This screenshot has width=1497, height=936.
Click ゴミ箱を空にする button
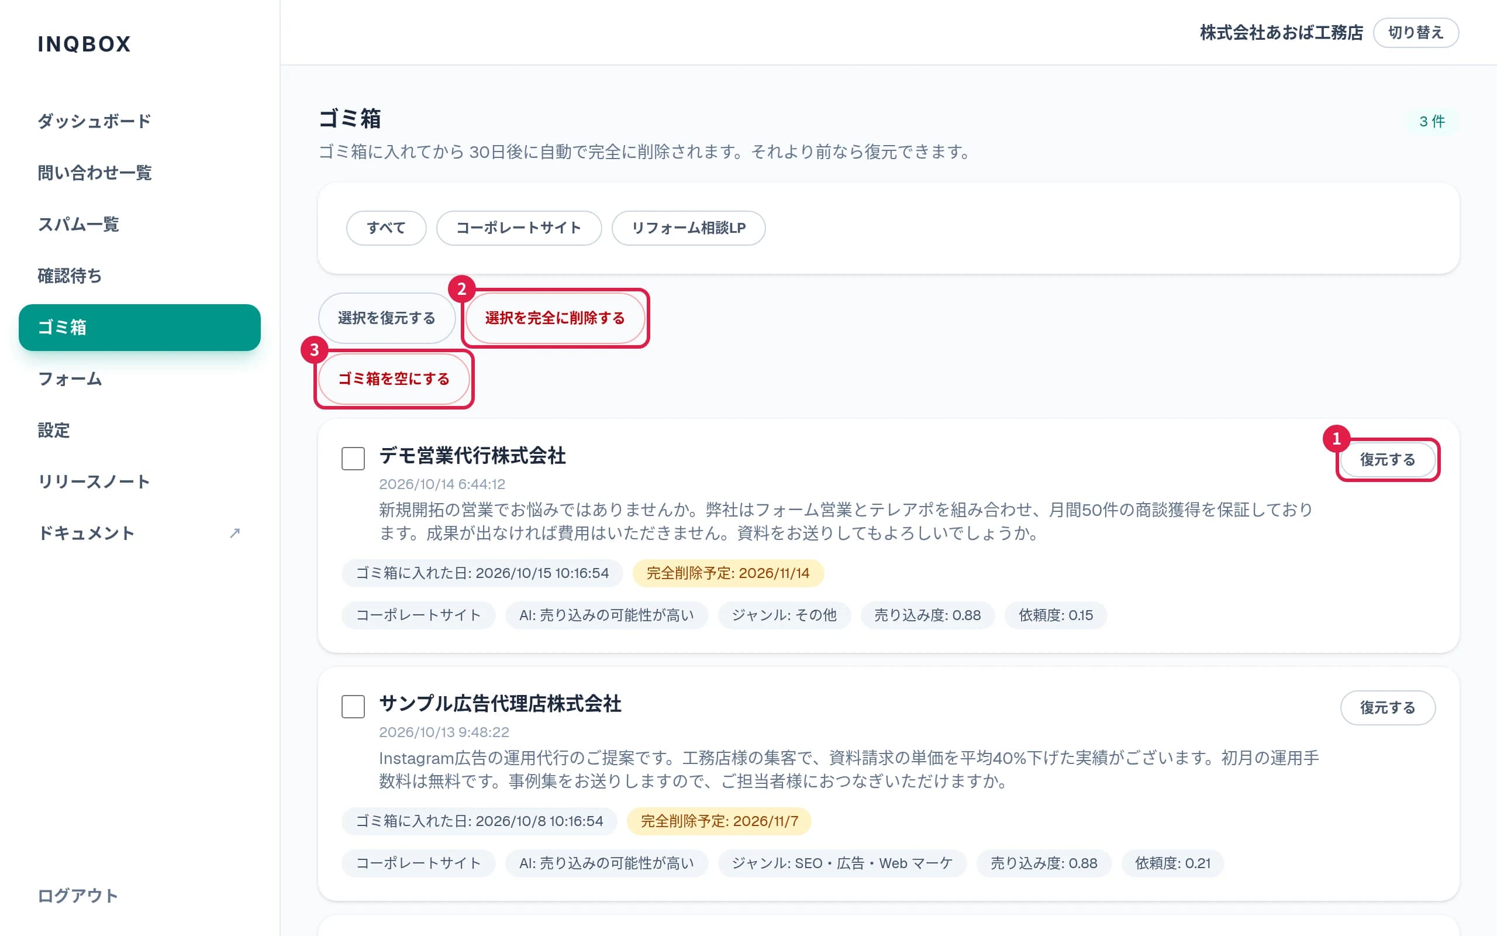394,379
